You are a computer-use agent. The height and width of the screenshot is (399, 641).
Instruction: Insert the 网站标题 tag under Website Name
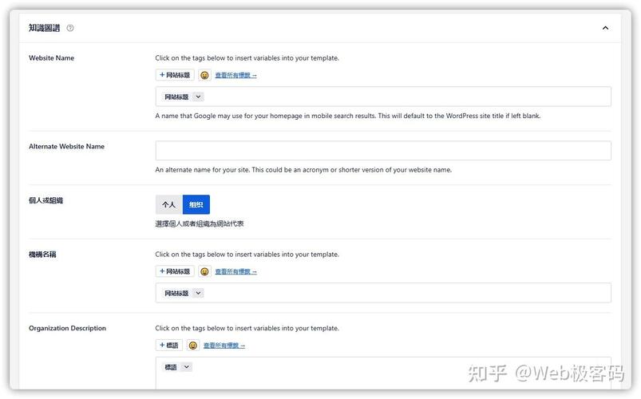tap(175, 75)
